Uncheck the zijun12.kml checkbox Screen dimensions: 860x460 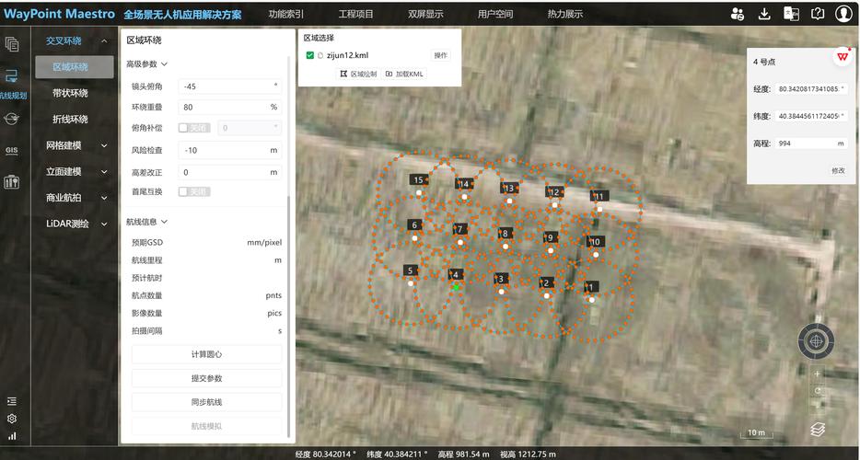point(310,55)
